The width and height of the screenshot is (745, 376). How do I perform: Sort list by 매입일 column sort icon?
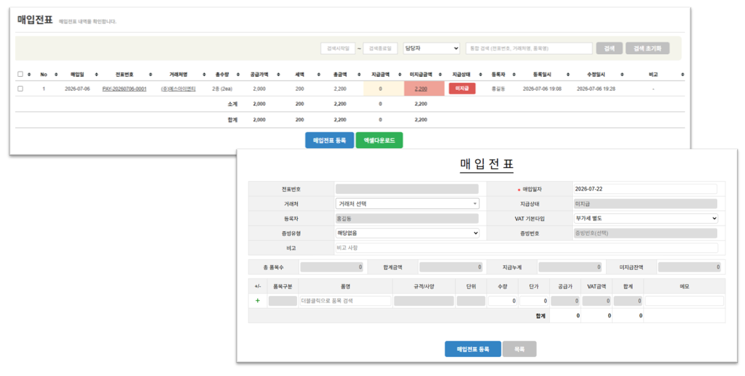[97, 74]
